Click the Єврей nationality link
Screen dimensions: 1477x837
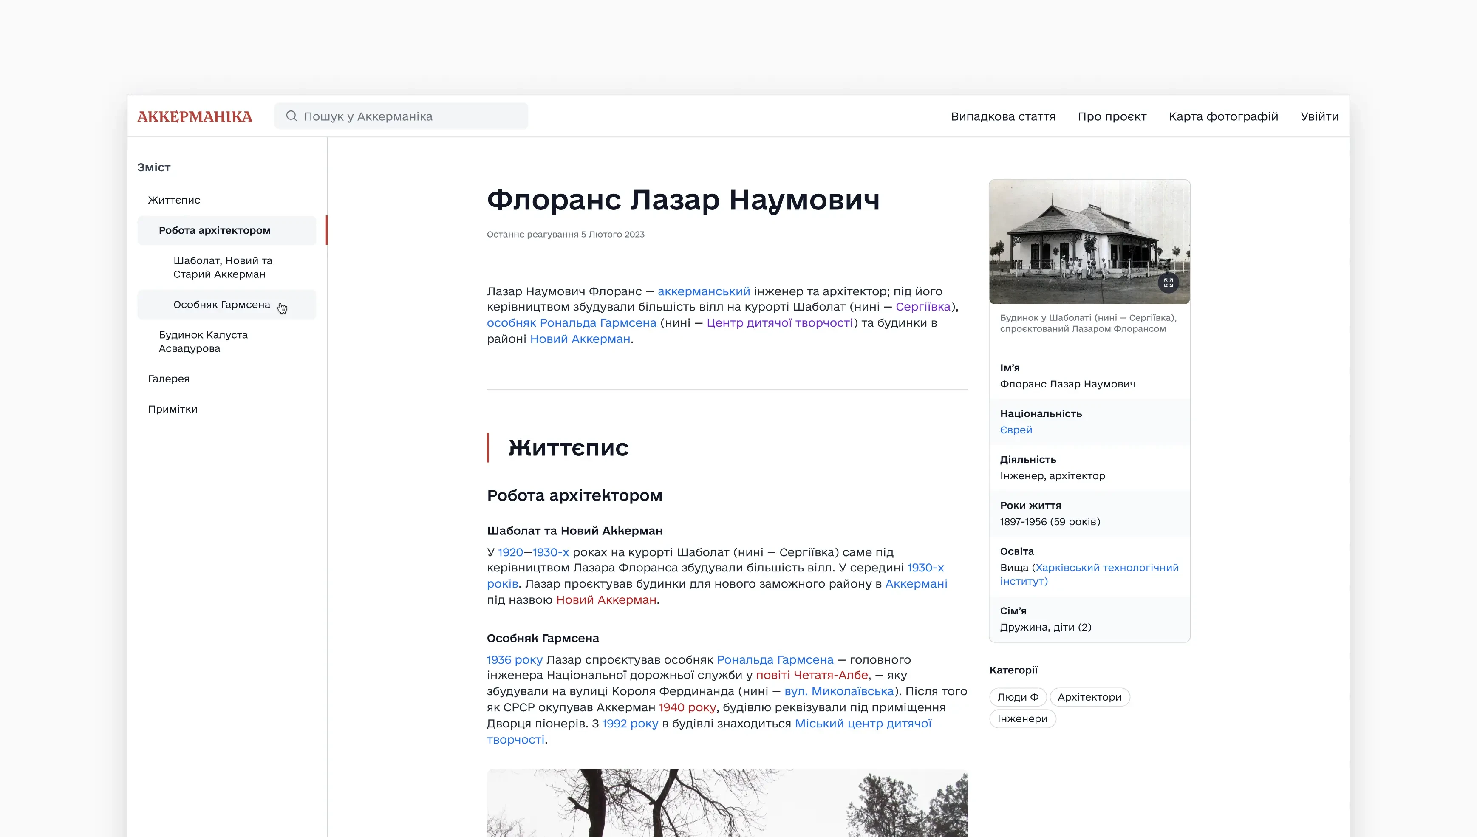pyautogui.click(x=1016, y=430)
